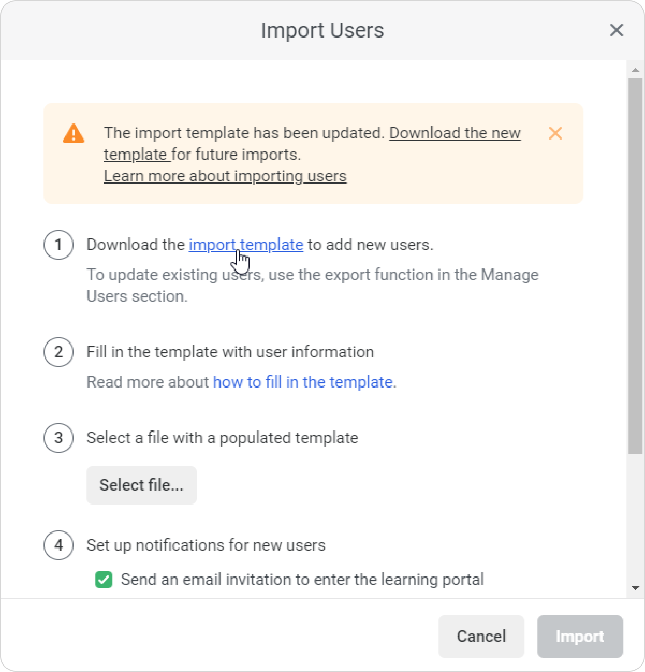Click the Cancel button
The image size is (645, 672).
(481, 637)
